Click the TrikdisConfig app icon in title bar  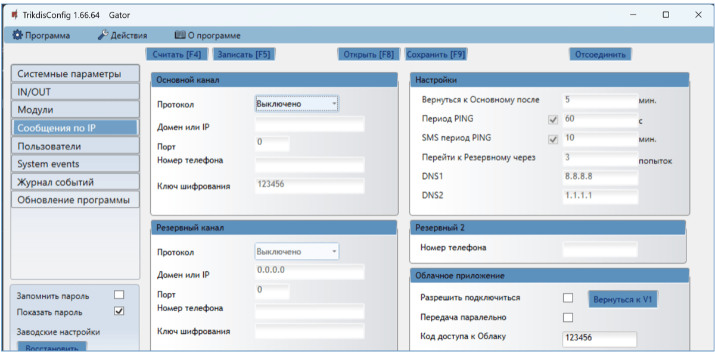click(x=13, y=15)
